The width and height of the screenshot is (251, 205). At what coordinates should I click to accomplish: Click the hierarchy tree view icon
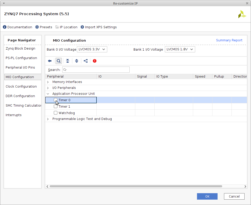pyautogui.click(x=86, y=61)
